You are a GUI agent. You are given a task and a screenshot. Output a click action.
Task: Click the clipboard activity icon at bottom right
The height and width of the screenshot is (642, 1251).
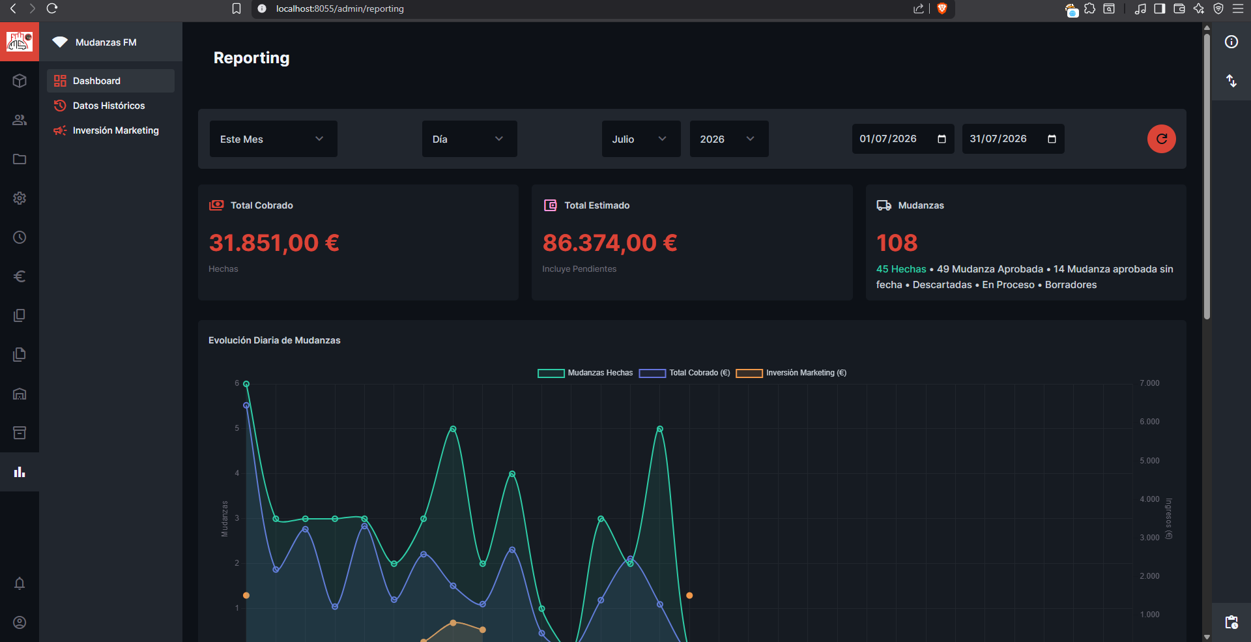[x=1231, y=622]
